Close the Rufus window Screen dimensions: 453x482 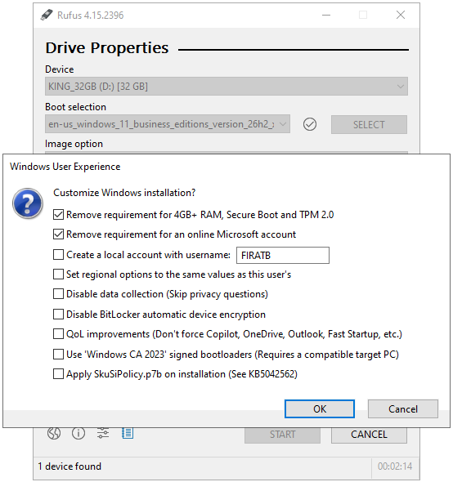point(401,15)
